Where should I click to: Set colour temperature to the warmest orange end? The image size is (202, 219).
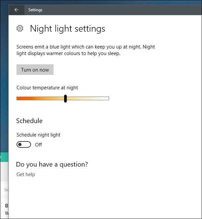[18, 98]
